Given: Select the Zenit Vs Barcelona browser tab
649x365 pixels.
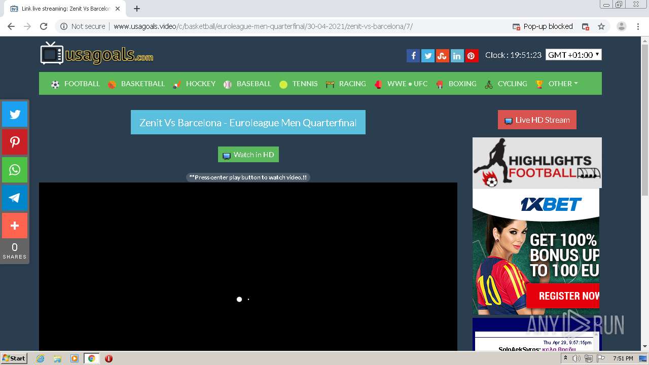Looking at the screenshot, I should pos(65,9).
